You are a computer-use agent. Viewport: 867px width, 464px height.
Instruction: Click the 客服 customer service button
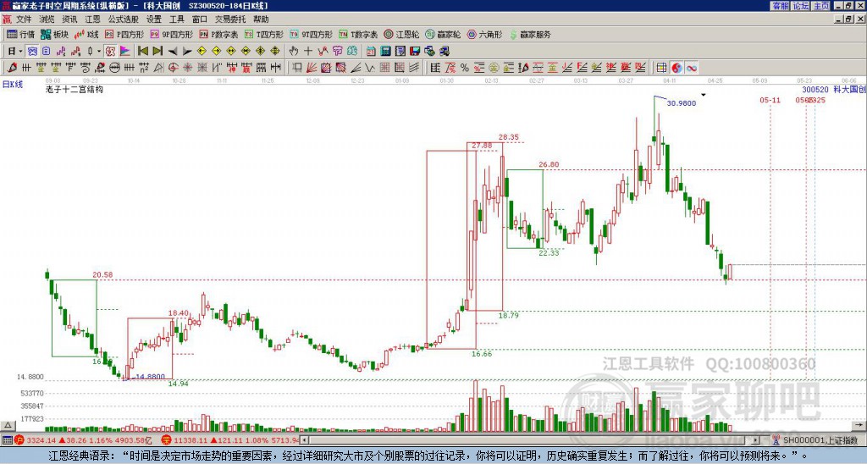pyautogui.click(x=780, y=6)
